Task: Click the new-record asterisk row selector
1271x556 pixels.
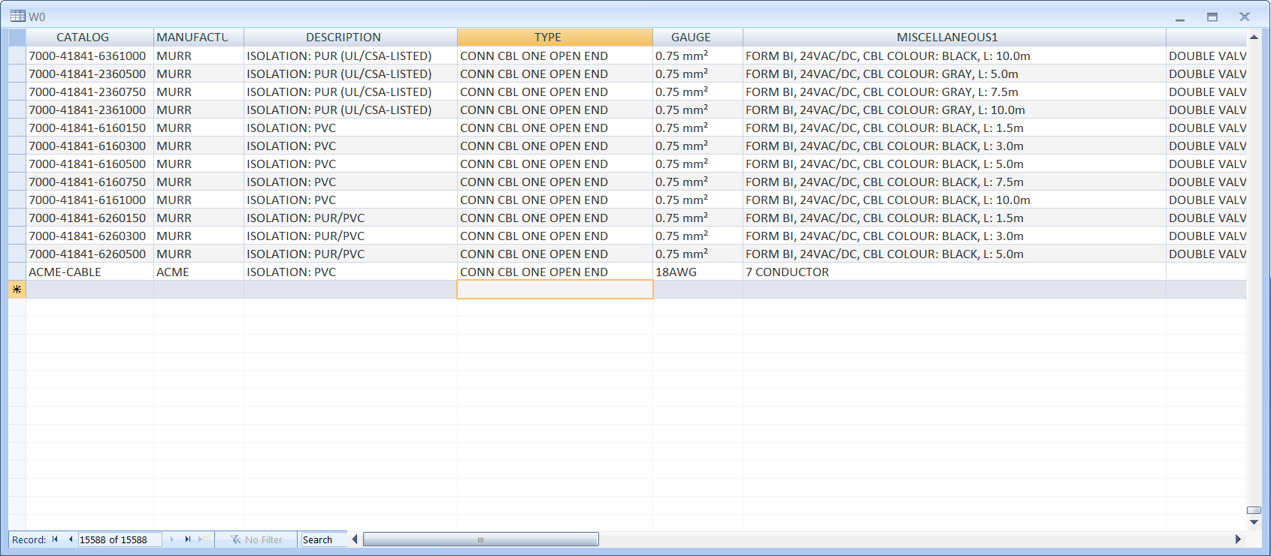Action: click(17, 290)
